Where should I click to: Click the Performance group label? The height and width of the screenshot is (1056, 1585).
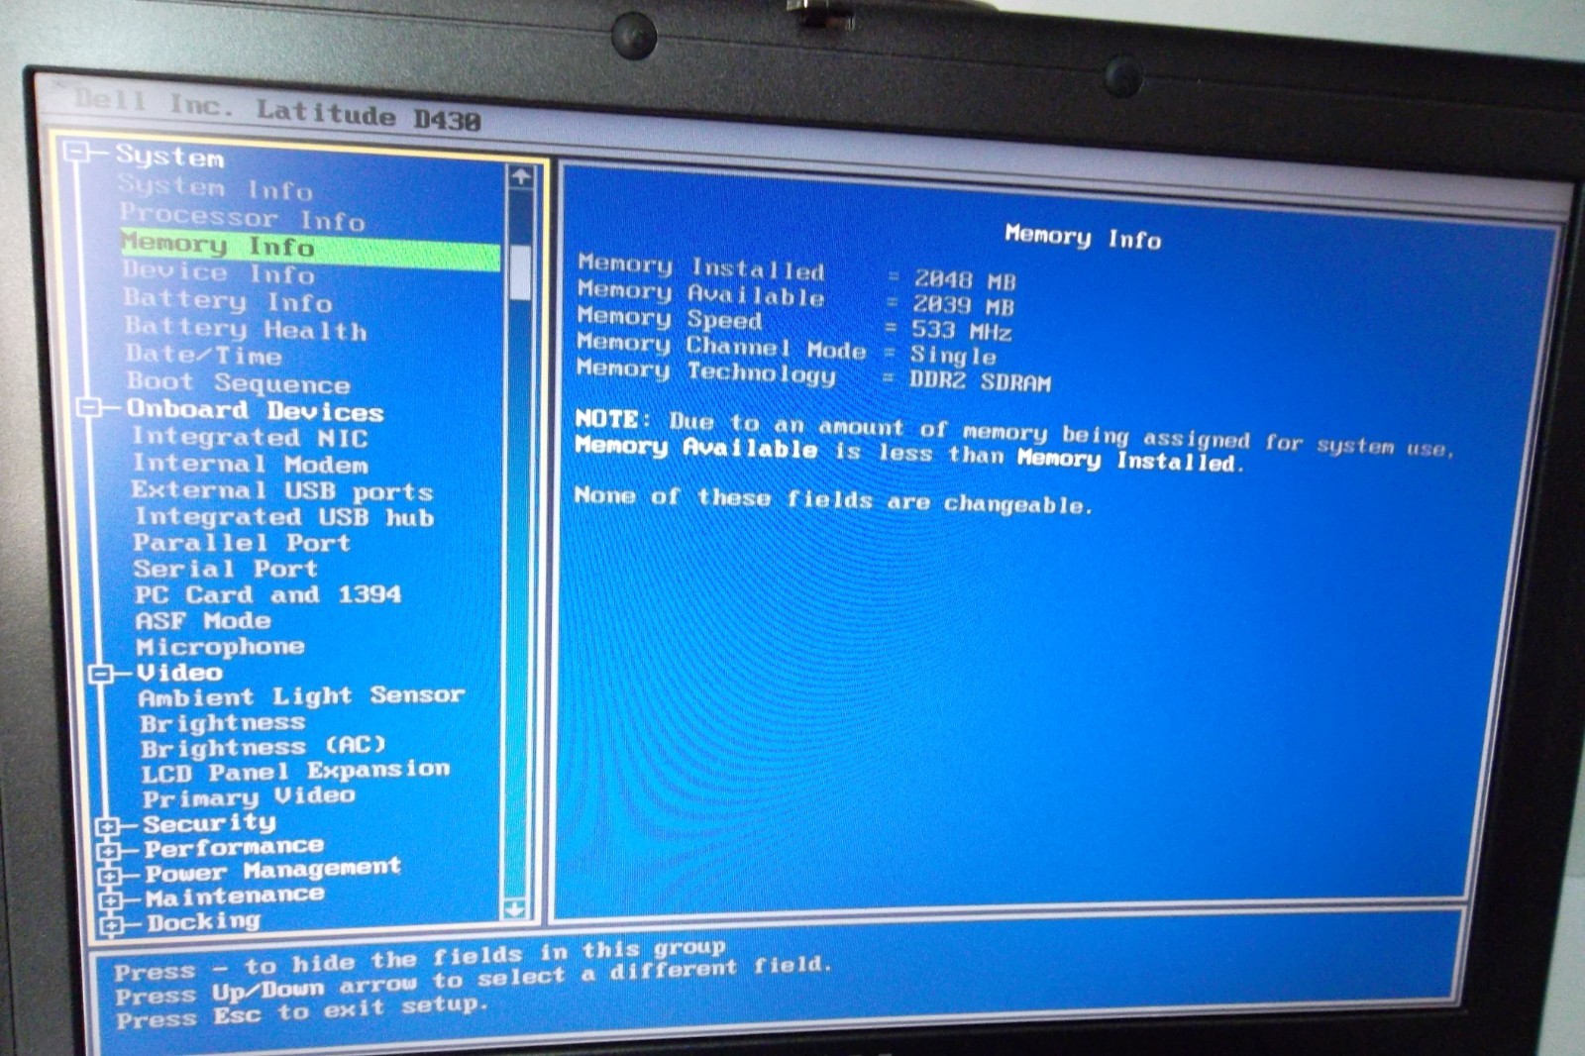234,847
